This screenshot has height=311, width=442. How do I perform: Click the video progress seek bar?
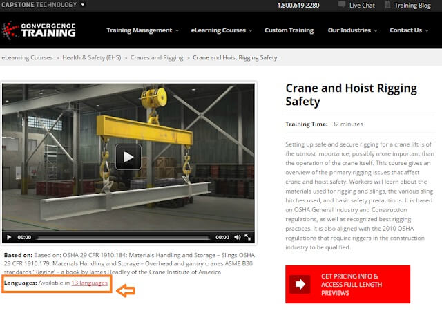(124, 238)
